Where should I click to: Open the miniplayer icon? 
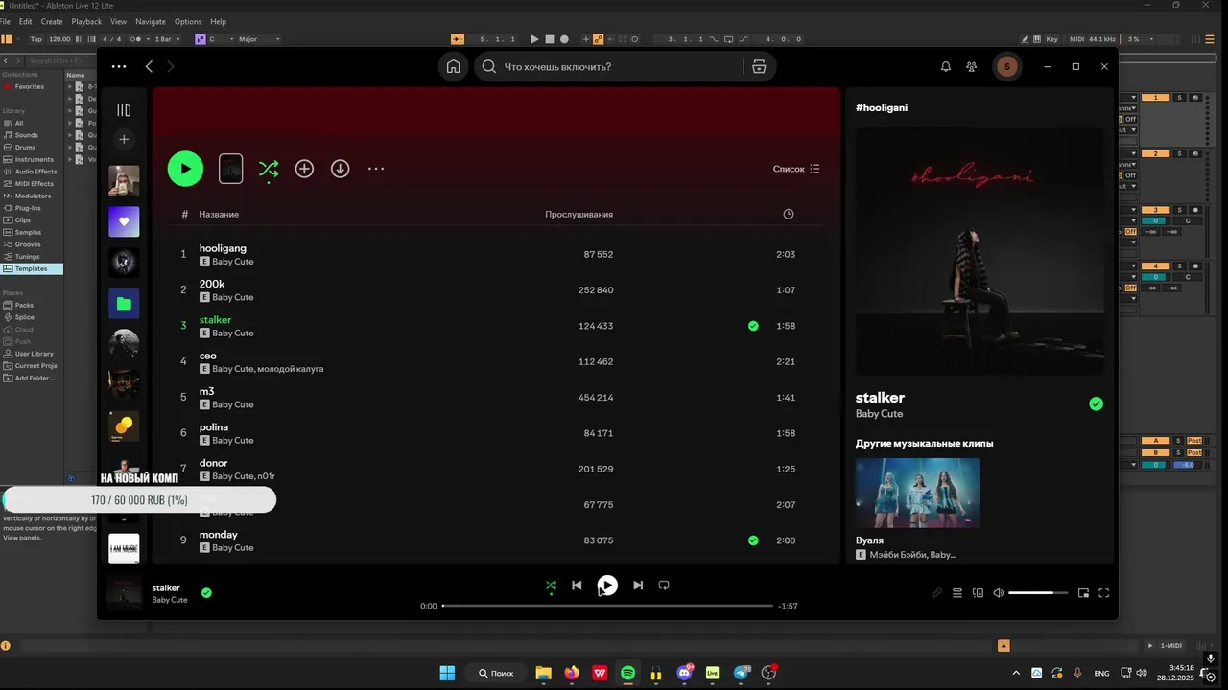1083,593
